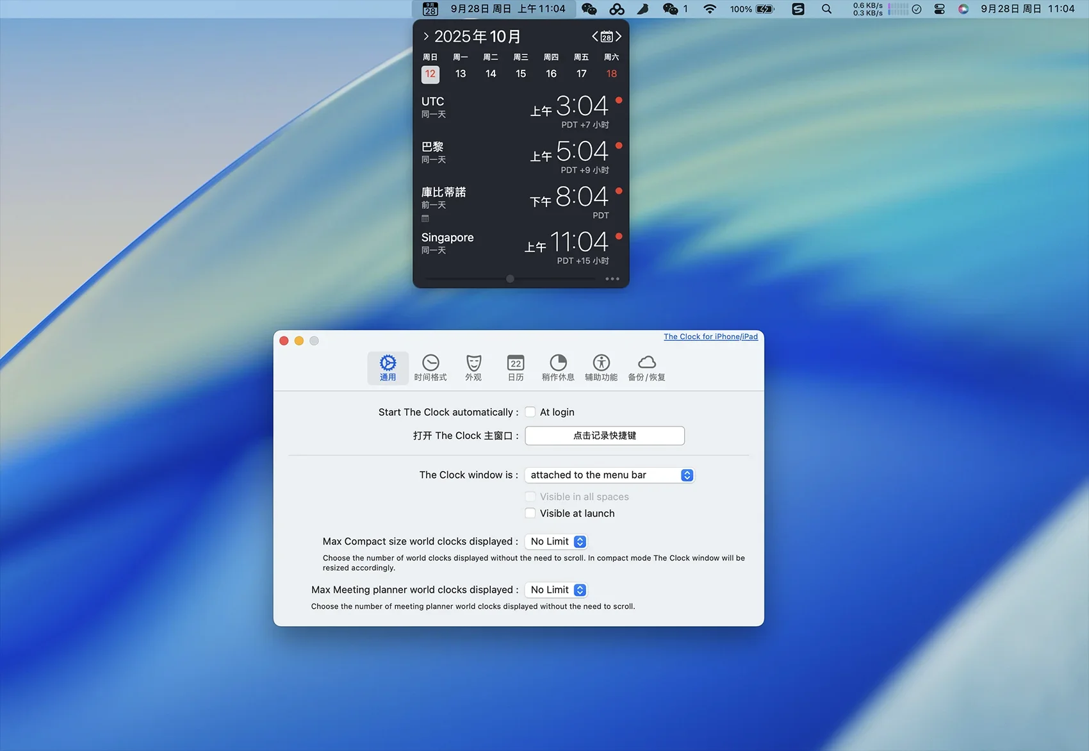Open the 'attached to the menu bar' dropdown
The height and width of the screenshot is (751, 1089).
609,475
